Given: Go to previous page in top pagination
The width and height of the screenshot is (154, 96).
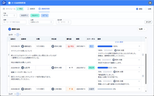Looking at the screenshot, I should [x=15, y=35].
